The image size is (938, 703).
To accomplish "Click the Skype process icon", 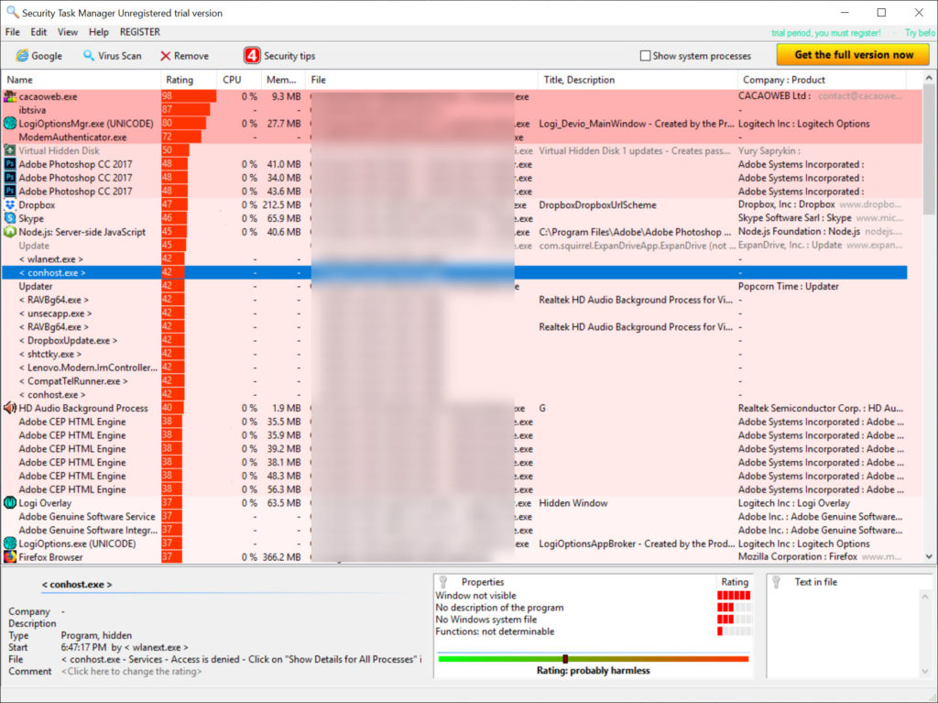I will point(10,219).
